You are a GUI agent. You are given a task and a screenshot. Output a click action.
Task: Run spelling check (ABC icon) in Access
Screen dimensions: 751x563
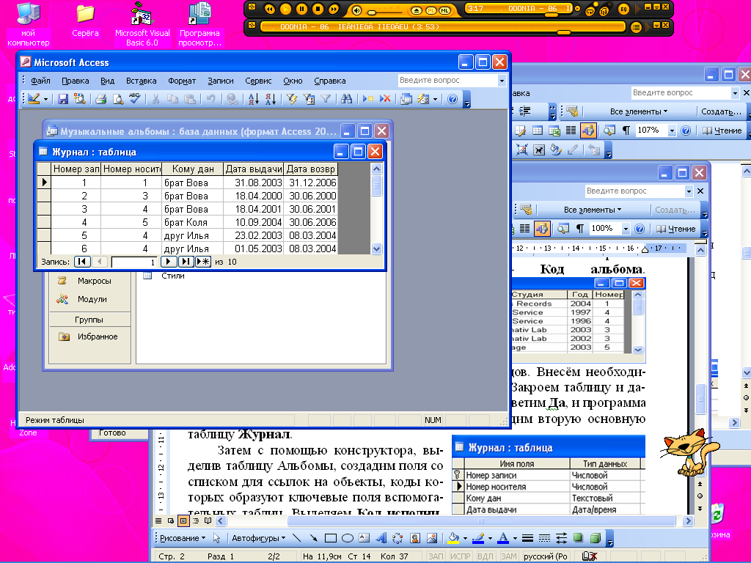(135, 99)
